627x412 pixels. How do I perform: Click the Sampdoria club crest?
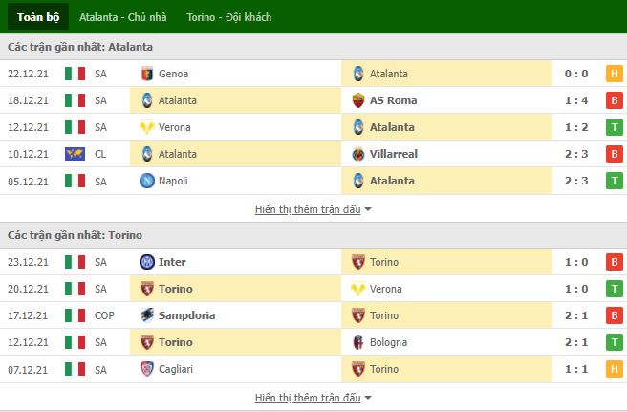(147, 315)
